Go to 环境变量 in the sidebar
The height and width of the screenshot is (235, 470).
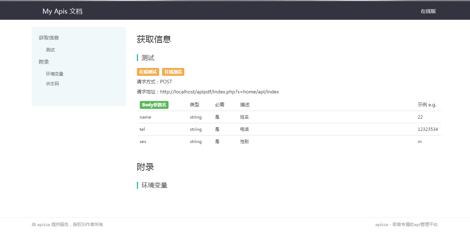[x=55, y=74]
